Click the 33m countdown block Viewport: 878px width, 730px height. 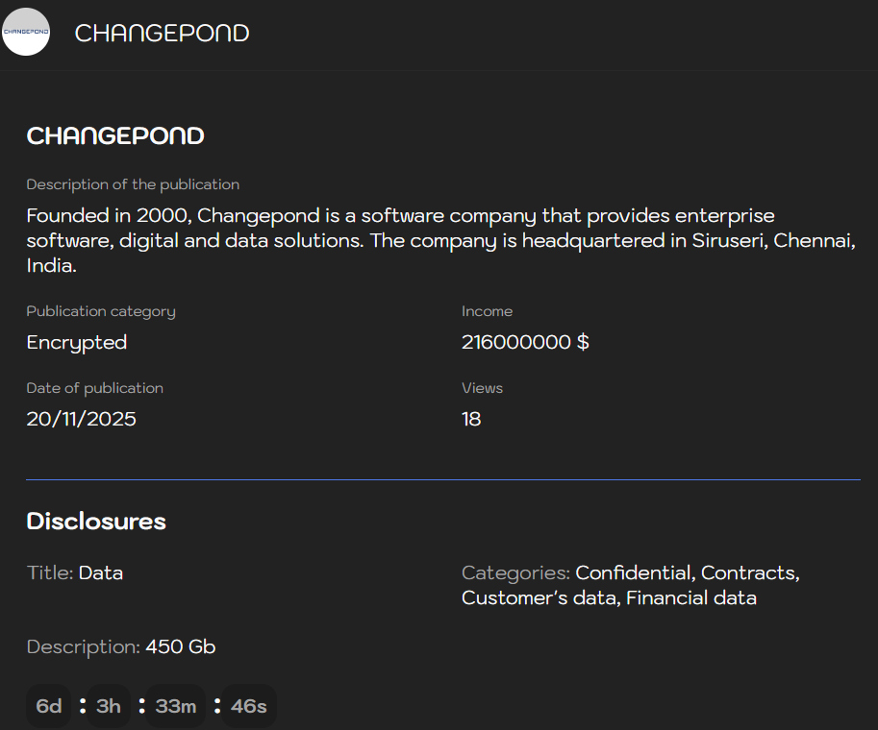pos(174,706)
